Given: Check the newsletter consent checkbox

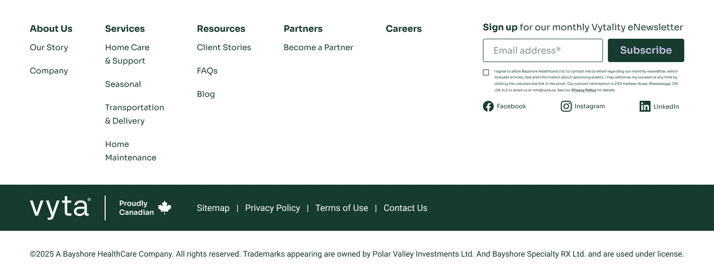Looking at the screenshot, I should coord(486,72).
